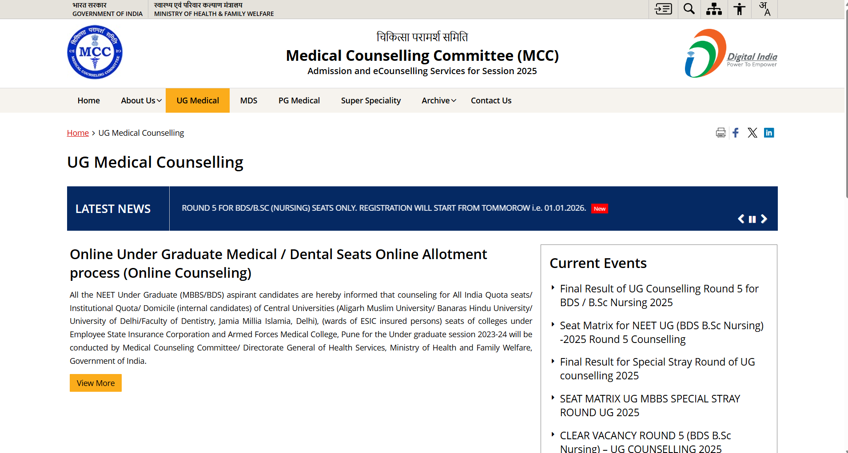
Task: Click the language switch icon
Action: [764, 9]
